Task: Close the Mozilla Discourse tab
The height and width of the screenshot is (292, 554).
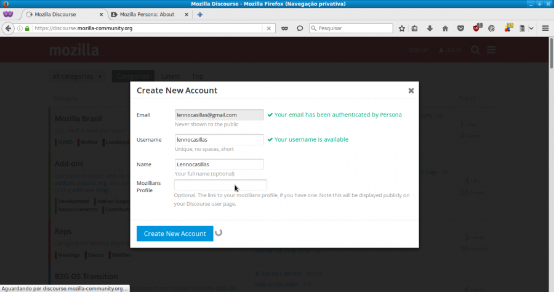Action: [102, 15]
